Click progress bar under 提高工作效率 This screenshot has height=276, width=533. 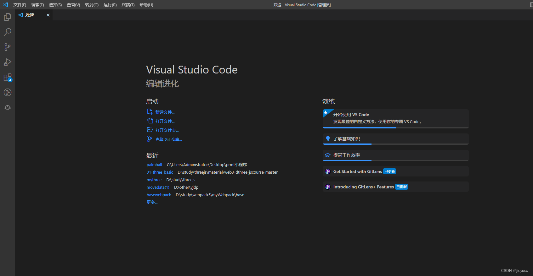[x=396, y=160]
